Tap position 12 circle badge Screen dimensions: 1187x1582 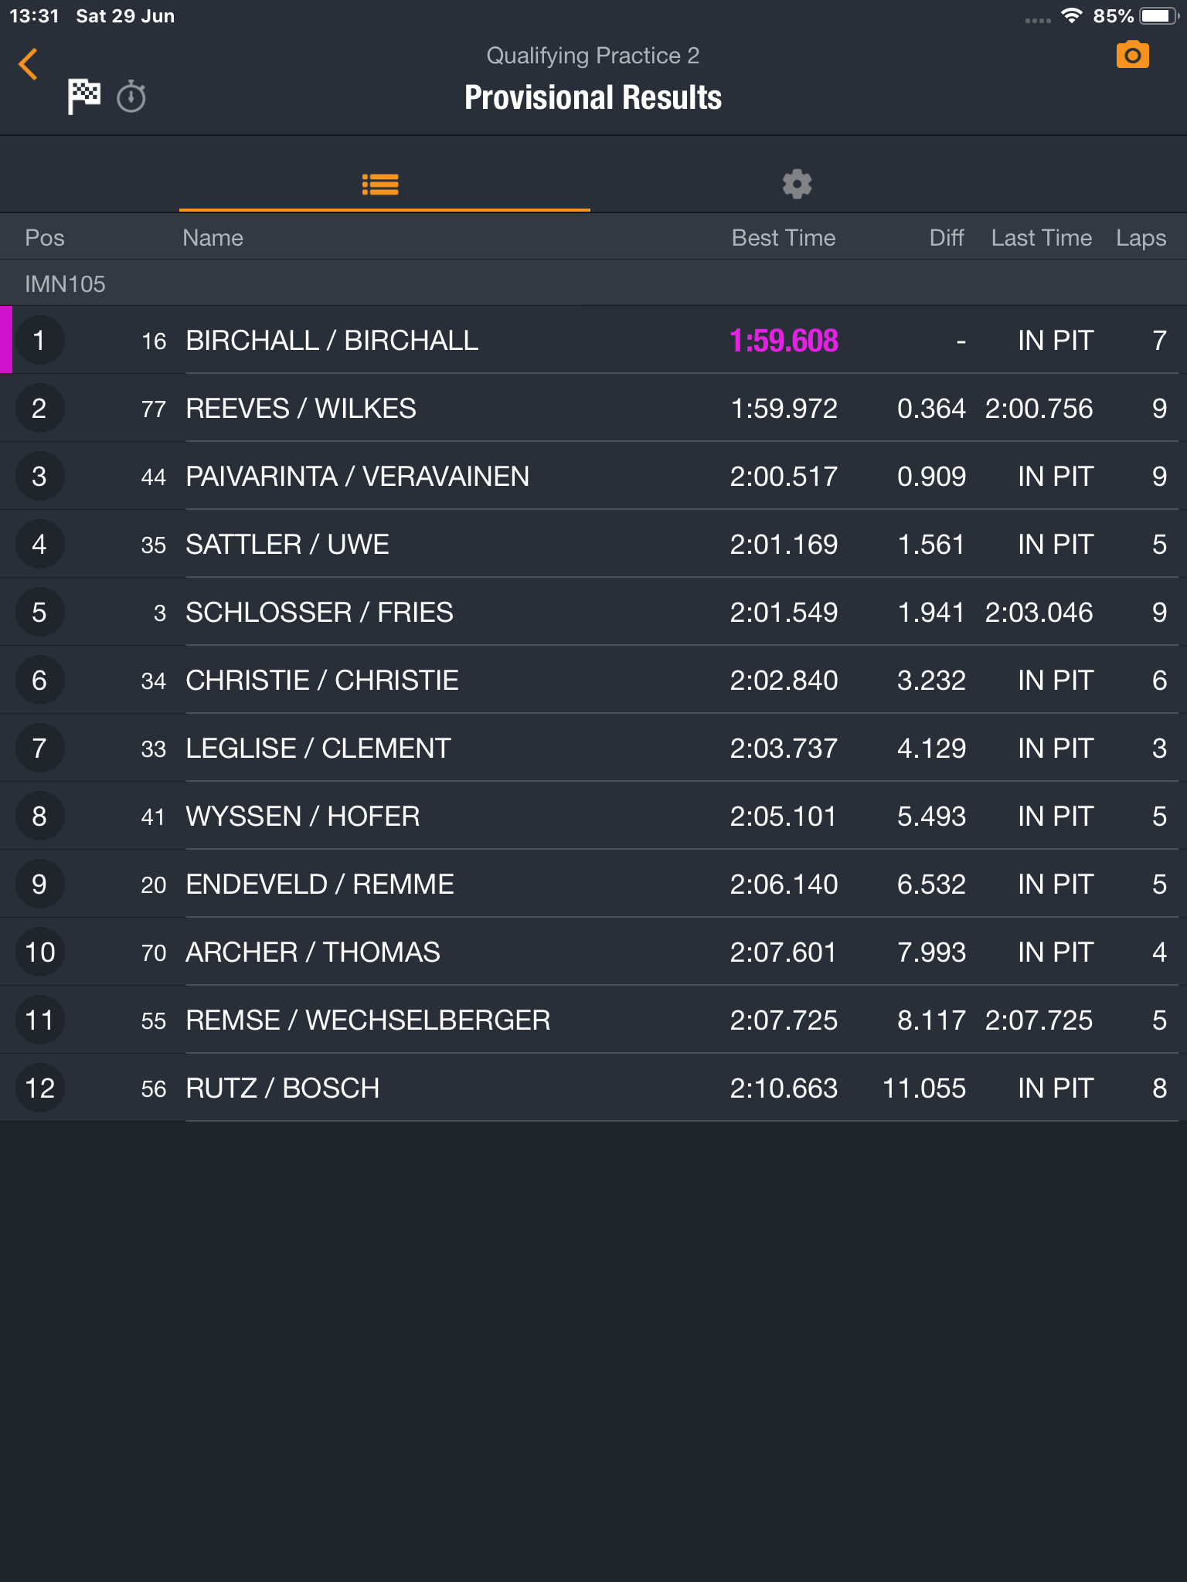[39, 1088]
